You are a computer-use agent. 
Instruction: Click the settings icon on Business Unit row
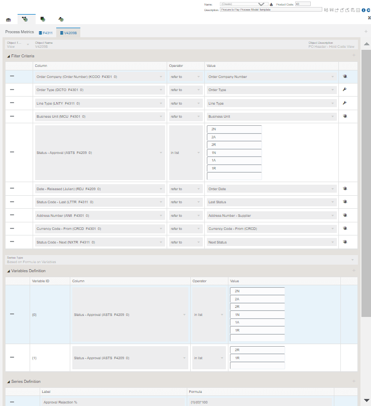click(345, 116)
